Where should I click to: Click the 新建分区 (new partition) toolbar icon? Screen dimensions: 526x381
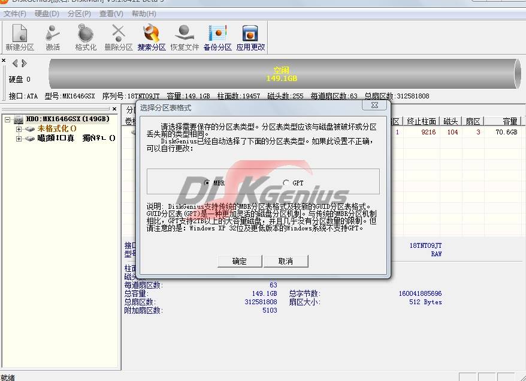(x=20, y=37)
